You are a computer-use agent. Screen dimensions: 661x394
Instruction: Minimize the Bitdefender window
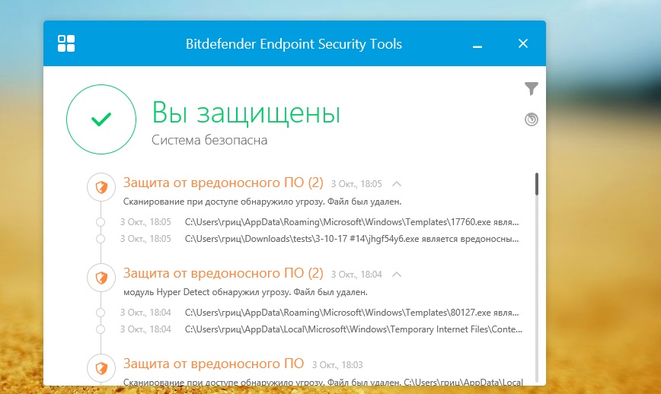[x=477, y=44]
